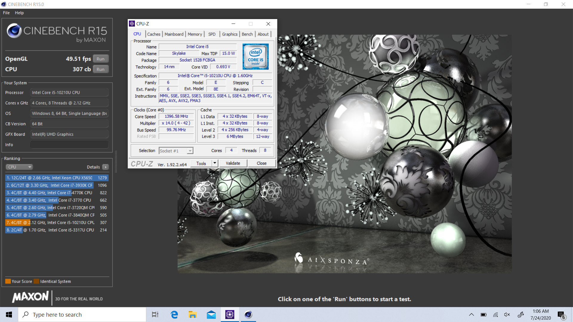573x322 pixels.
Task: Click the Tools button in CPU-Z
Action: (x=201, y=163)
